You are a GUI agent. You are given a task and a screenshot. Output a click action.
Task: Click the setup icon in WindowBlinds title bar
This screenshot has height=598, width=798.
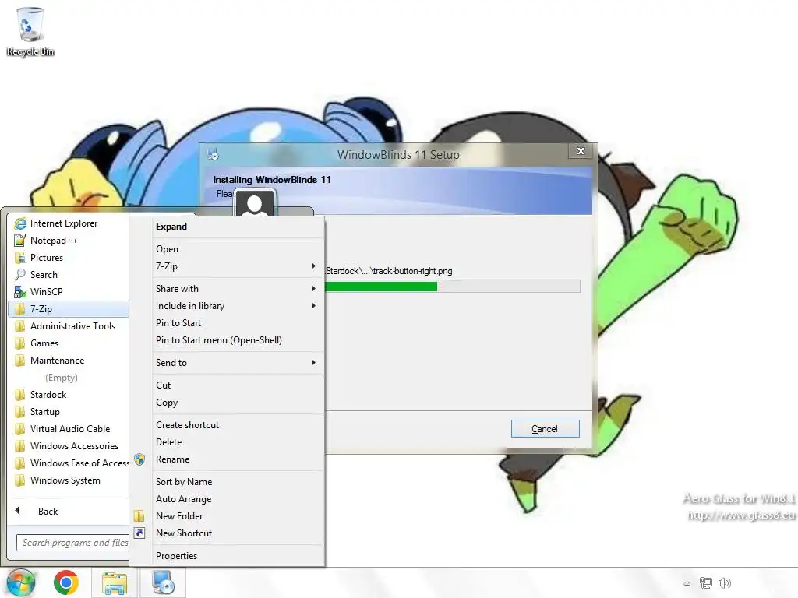[213, 154]
